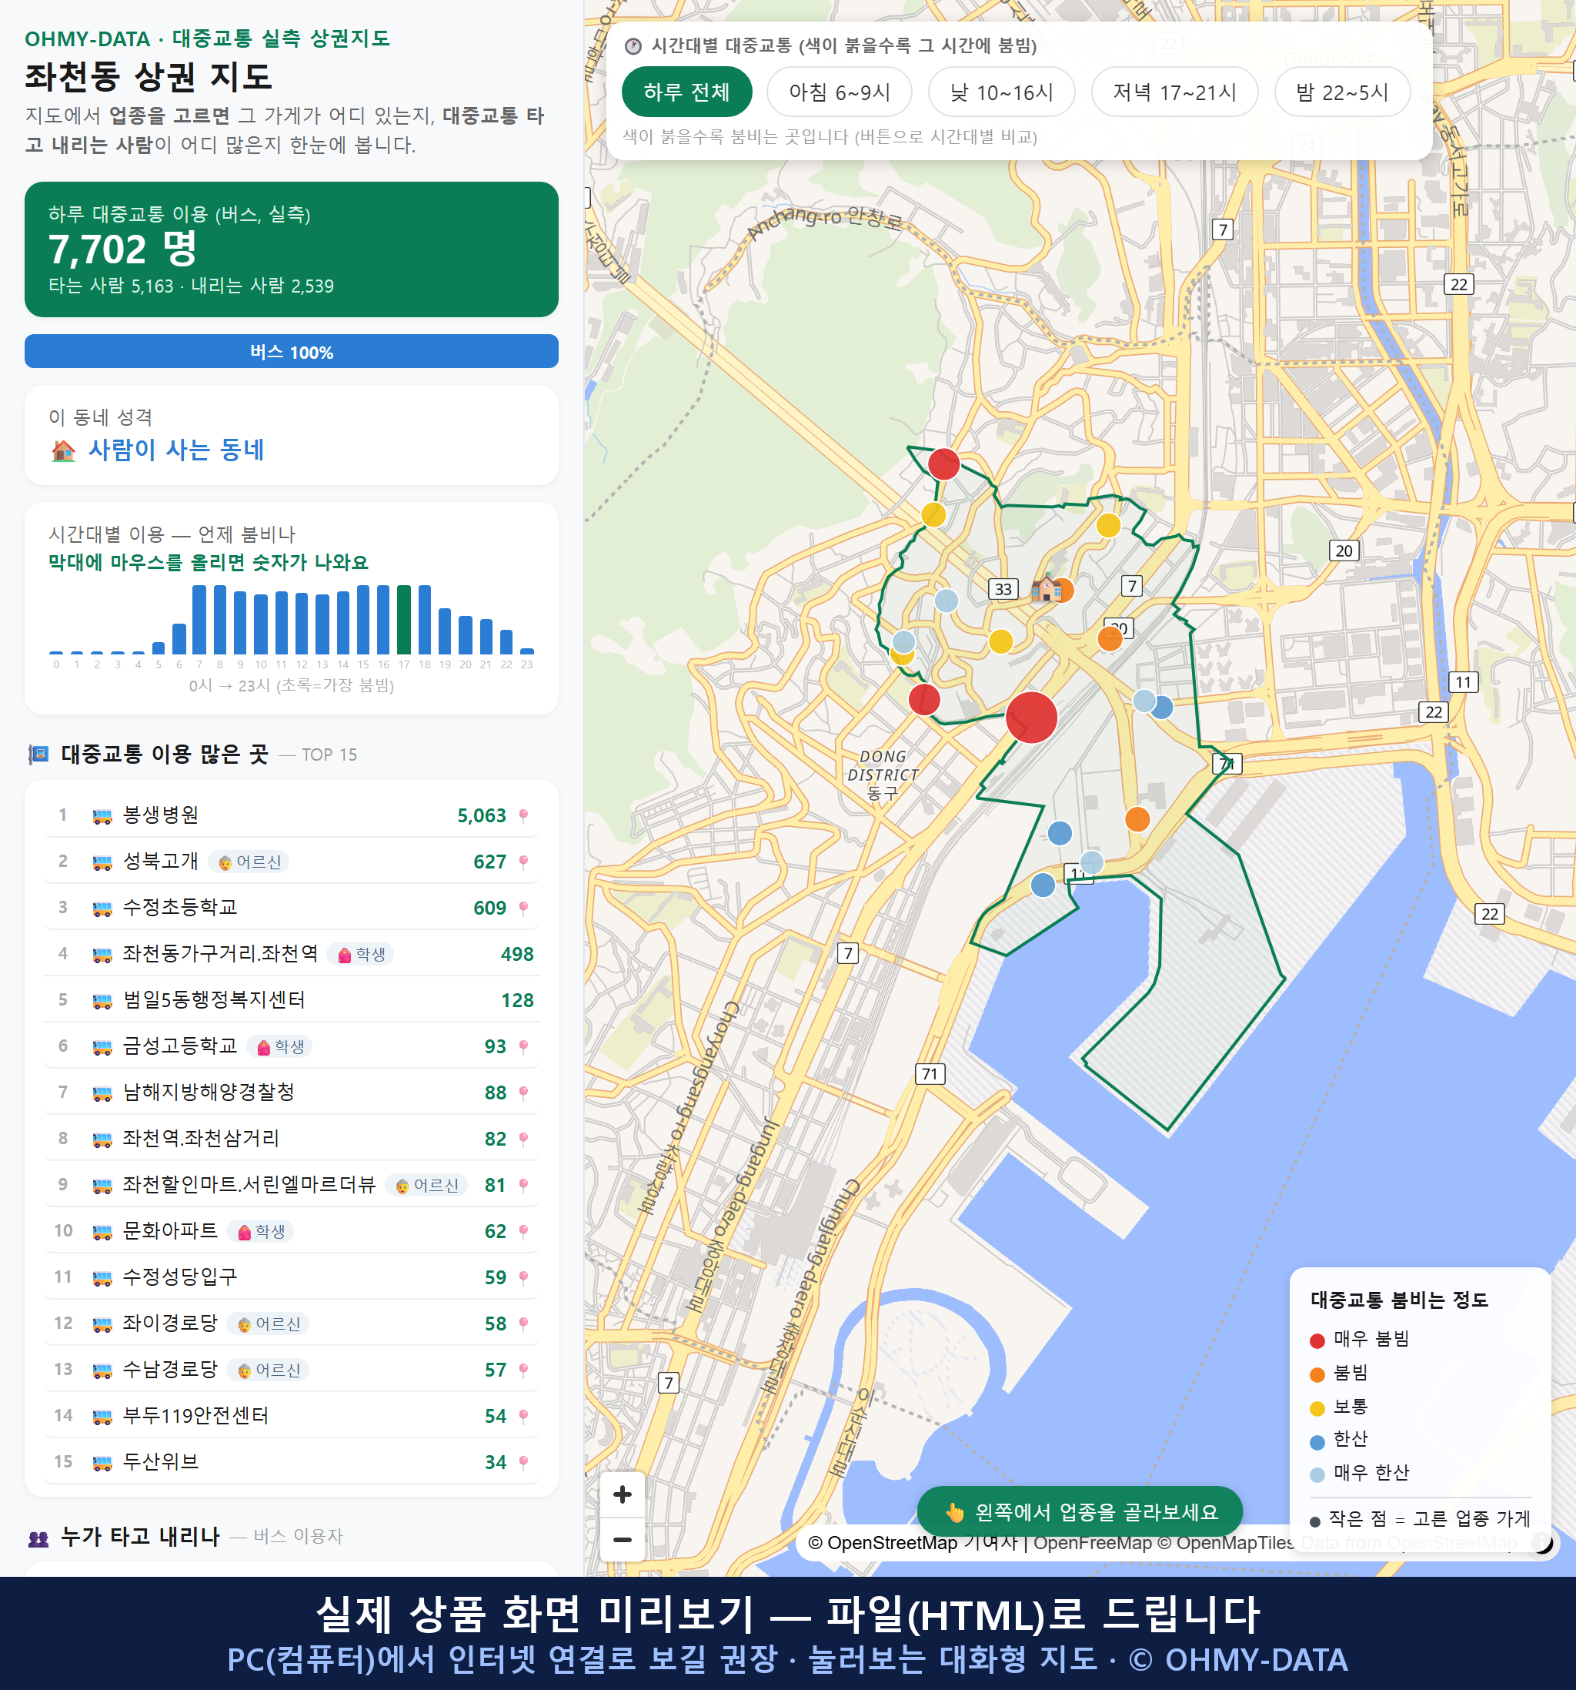Click the pin icon beside 금성고등학교
This screenshot has width=1576, height=1690.
click(x=523, y=1046)
